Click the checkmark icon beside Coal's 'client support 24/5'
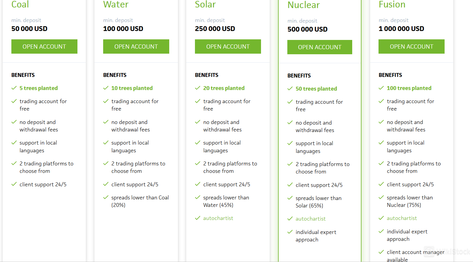Screen dimensions: 473x262 14,184
